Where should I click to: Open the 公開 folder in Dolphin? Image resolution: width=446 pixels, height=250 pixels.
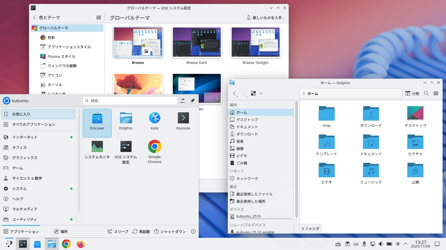click(x=415, y=173)
